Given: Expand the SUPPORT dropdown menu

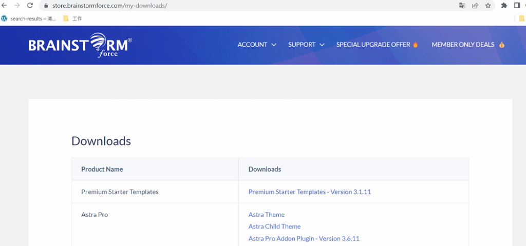Looking at the screenshot, I should click(x=306, y=45).
